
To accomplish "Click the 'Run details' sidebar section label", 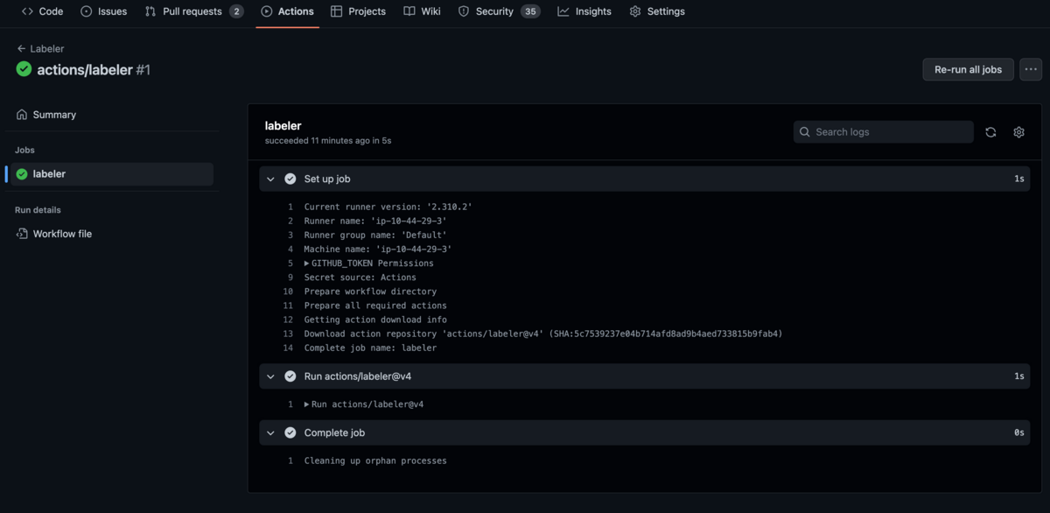I will point(38,210).
